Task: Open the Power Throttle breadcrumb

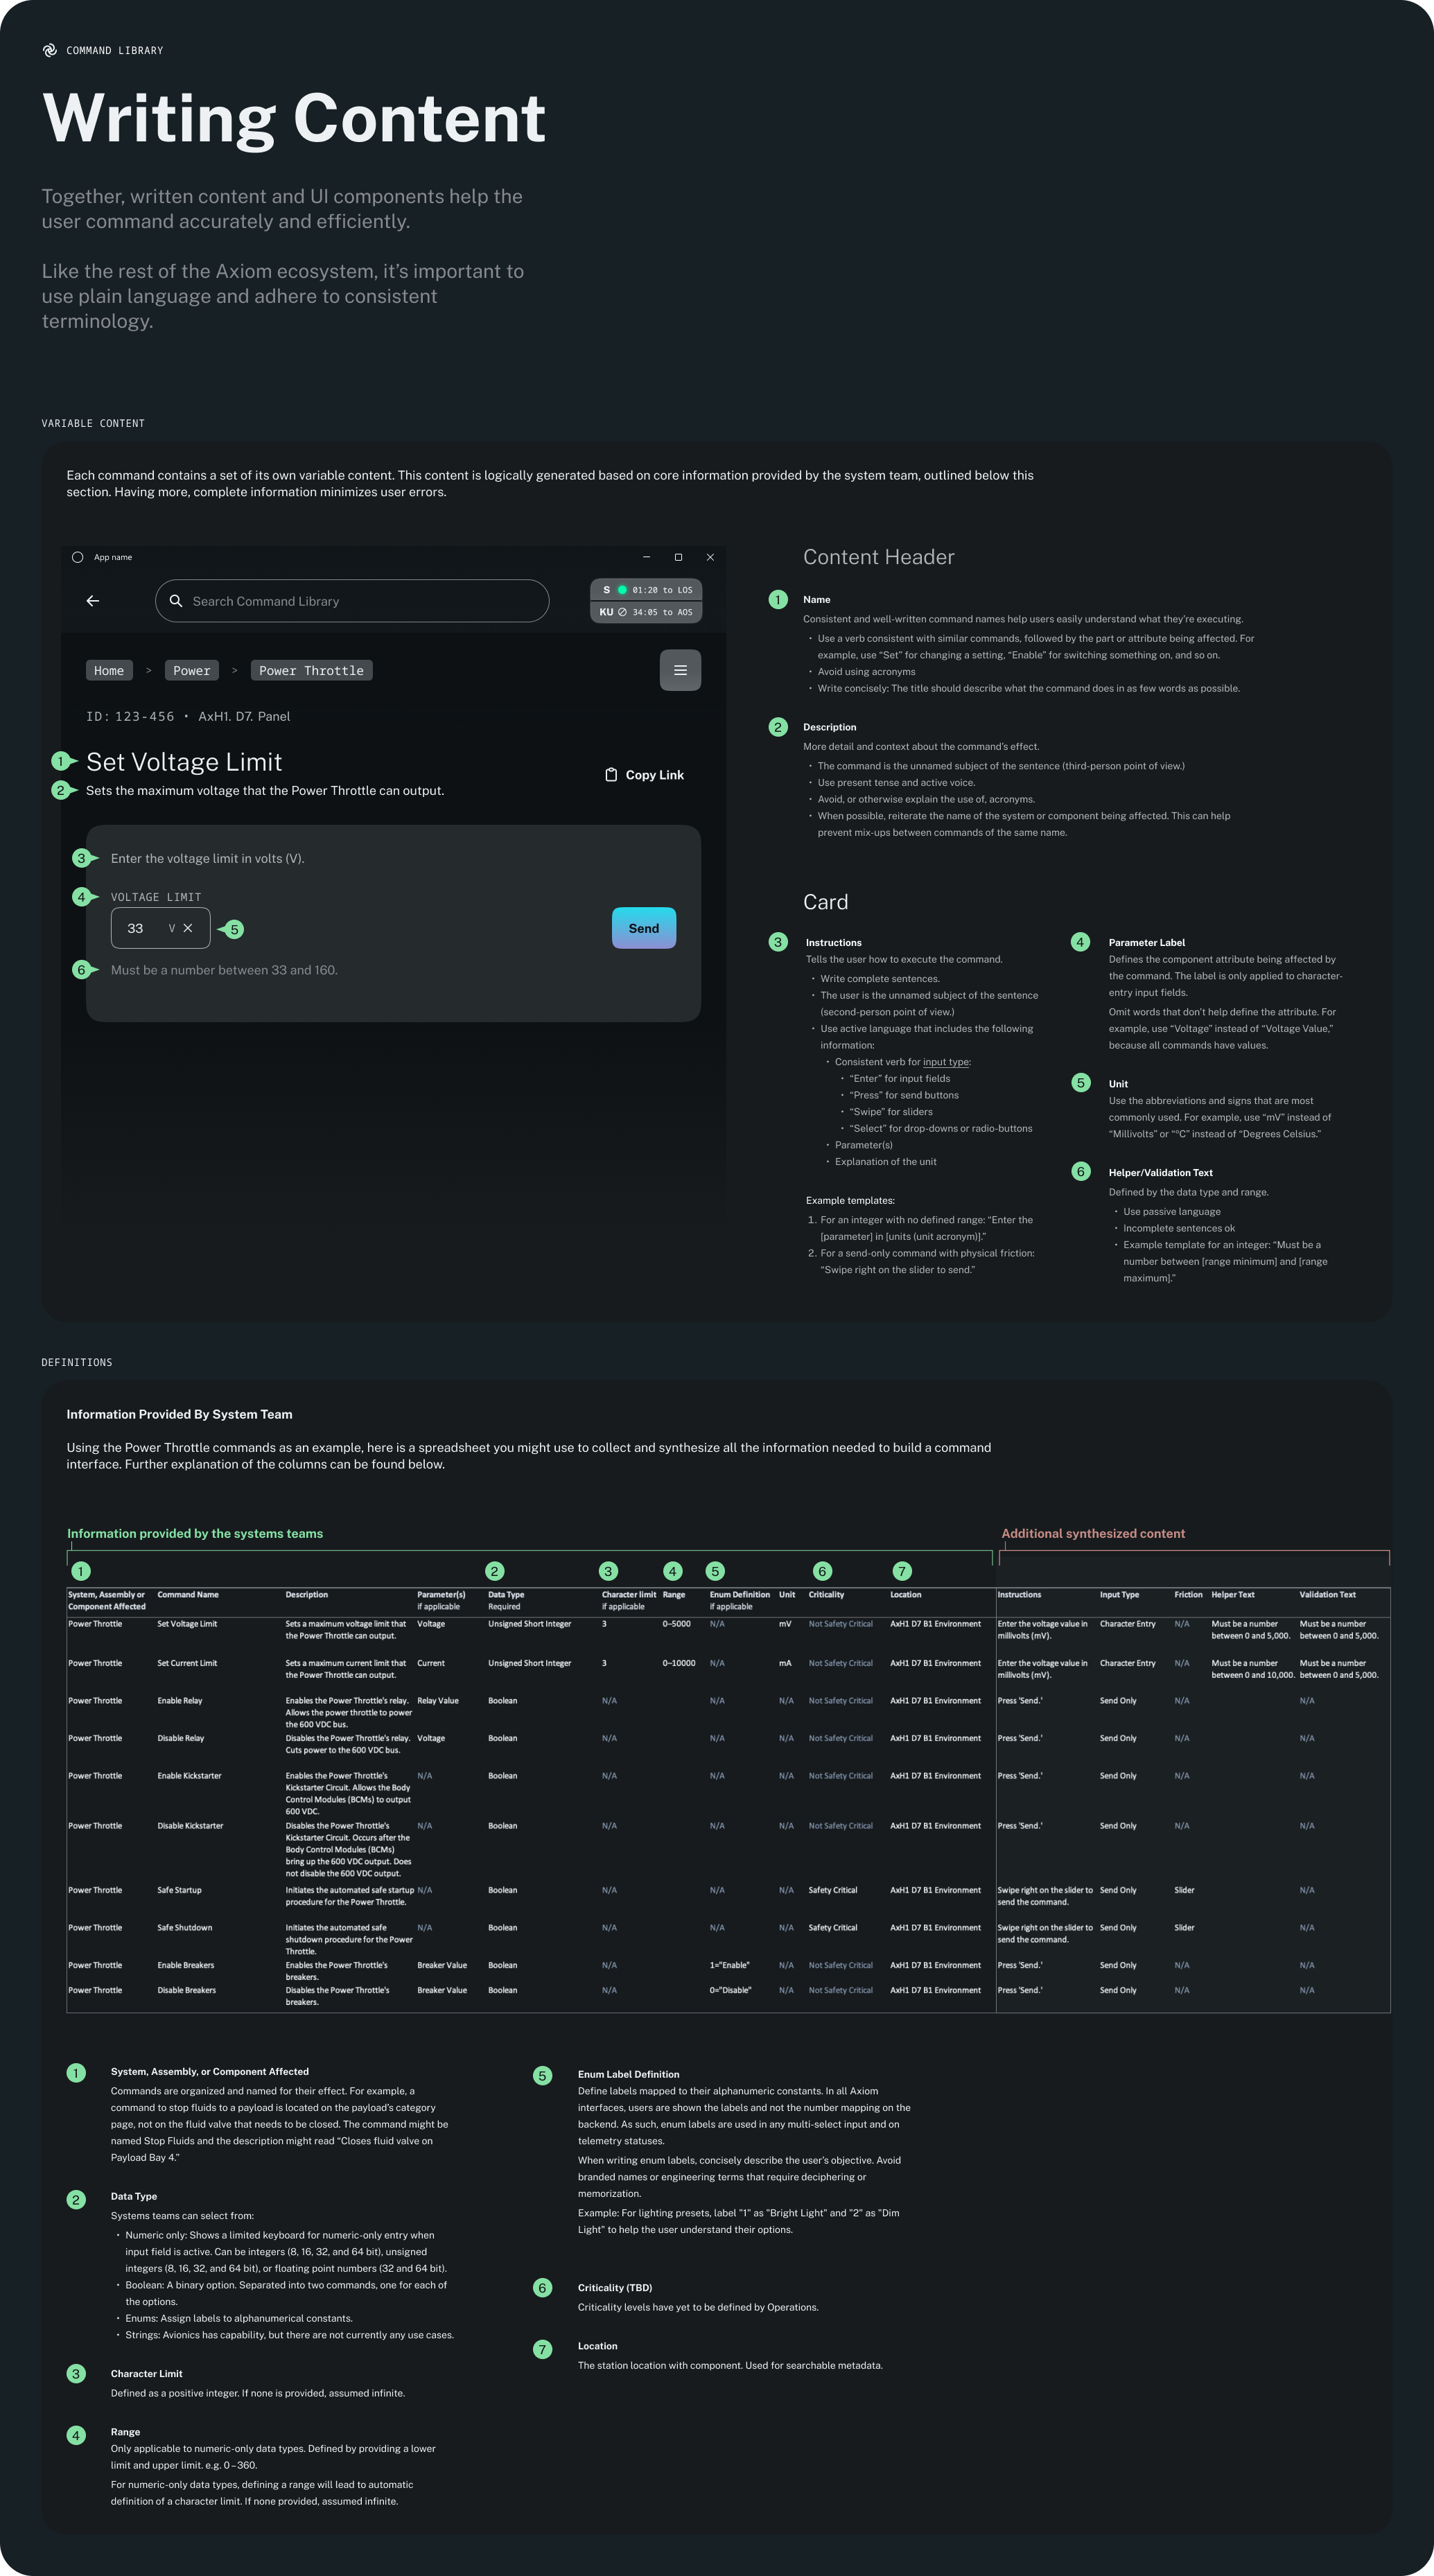Action: point(311,671)
